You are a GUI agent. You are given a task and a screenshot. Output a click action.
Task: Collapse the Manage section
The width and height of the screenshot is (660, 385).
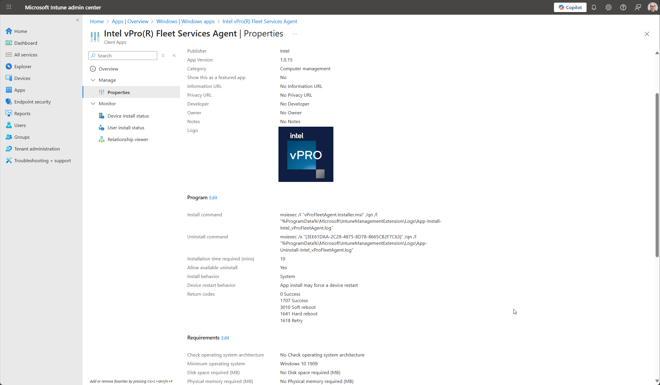point(93,80)
